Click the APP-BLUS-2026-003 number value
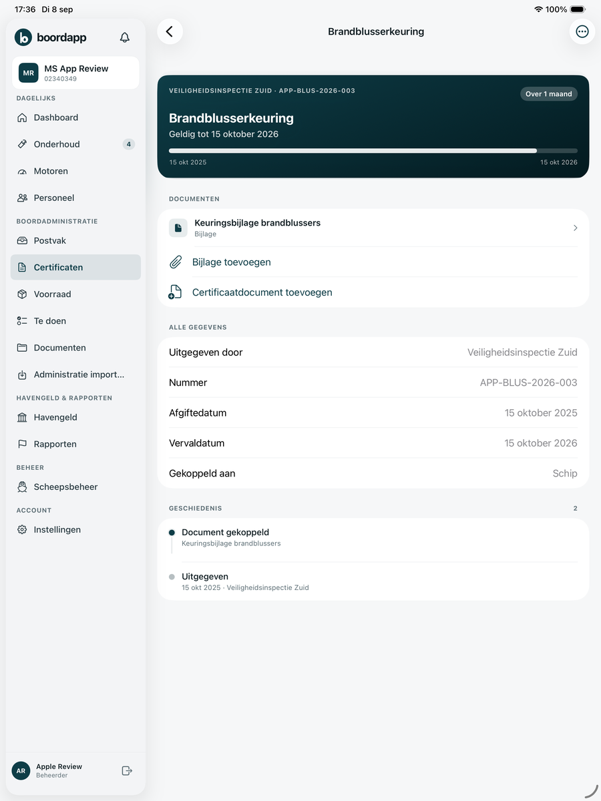Viewport: 601px width, 801px height. (529, 382)
